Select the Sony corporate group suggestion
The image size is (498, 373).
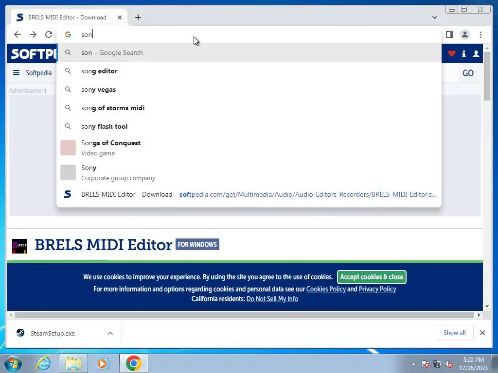[249, 172]
